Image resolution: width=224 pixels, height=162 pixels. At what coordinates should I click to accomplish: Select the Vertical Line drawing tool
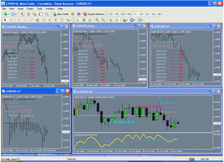tap(19, 20)
